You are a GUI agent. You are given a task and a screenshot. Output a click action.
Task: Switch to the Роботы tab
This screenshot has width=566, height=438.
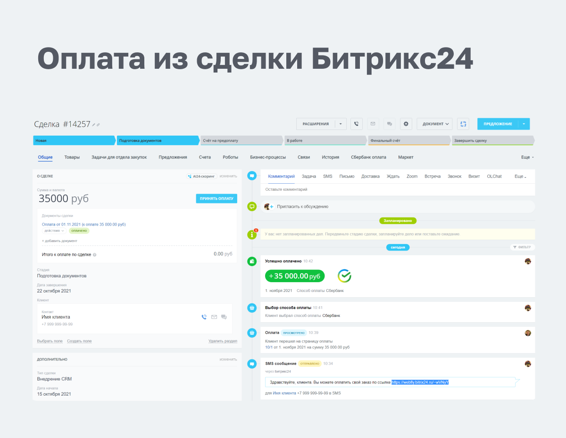(x=230, y=157)
